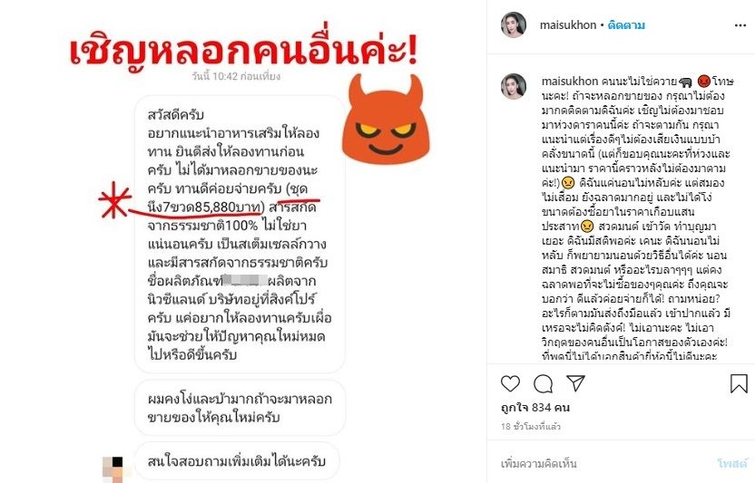Click maisukhon username in caption
The width and height of the screenshot is (755, 483).
pos(570,81)
